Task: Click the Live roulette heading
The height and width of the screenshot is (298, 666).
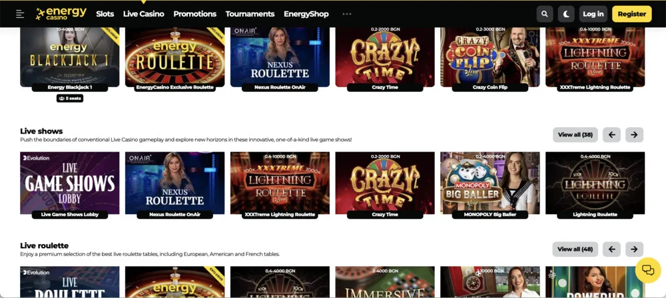Action: (44, 246)
